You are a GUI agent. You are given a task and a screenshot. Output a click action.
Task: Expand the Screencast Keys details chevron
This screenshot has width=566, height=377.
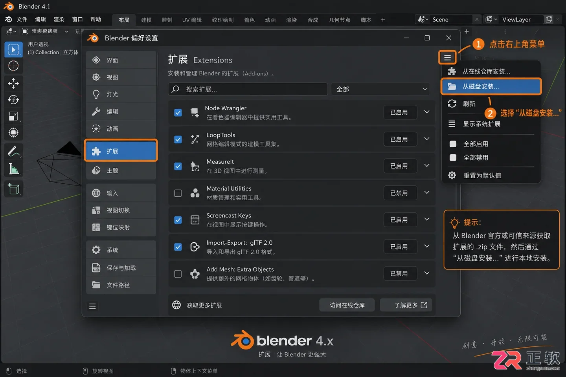(427, 219)
